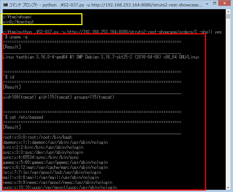Click the '[Result]' label under cat /etc/passwd
Image resolution: width=233 pixels, height=192 pixels.
[x=12, y=127]
